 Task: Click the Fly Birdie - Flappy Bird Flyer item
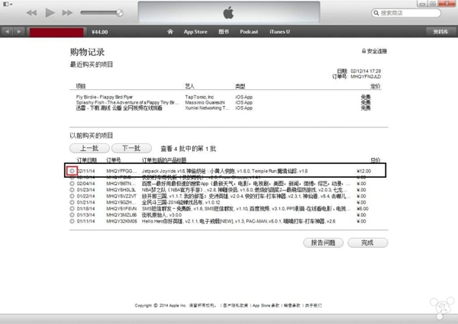click(x=105, y=97)
